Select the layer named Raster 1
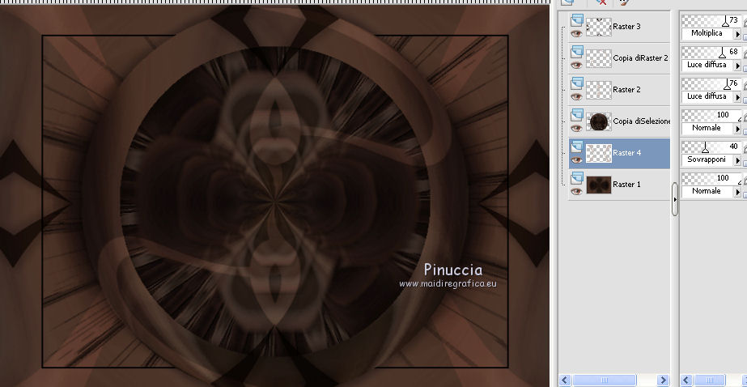Image resolution: width=747 pixels, height=387 pixels. [626, 185]
